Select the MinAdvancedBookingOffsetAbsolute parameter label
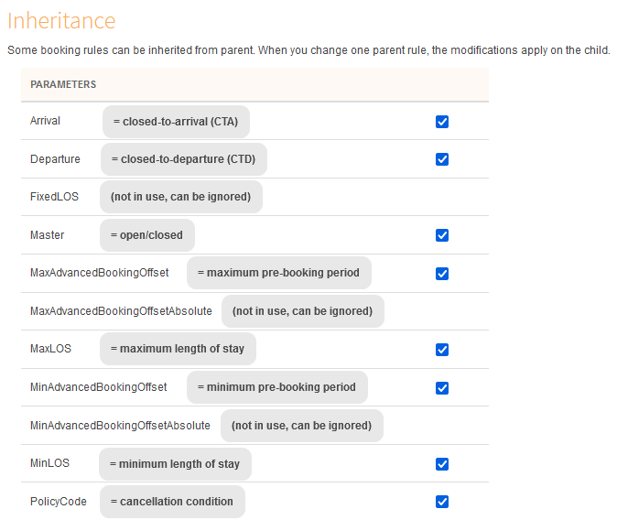617x520 pixels. pyautogui.click(x=120, y=426)
